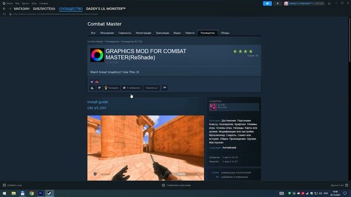The height and width of the screenshot is (197, 351).
Task: Open the Справка menu
Action: click(43, 3)
